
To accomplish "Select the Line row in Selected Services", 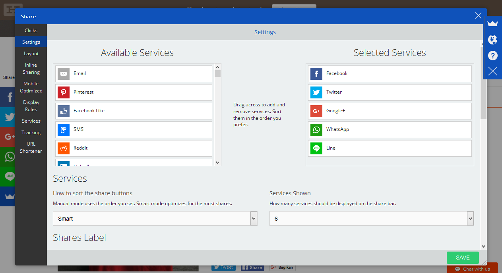I will pos(390,148).
